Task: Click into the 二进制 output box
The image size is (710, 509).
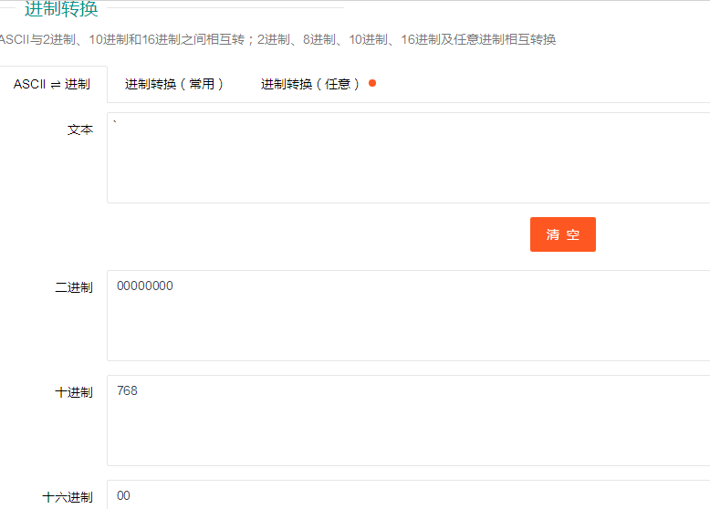Action: tap(409, 316)
